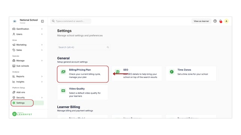Click the 'Analyse' sidebar group label
Image resolution: width=241 pixels, height=135 pixels.
click(16, 72)
